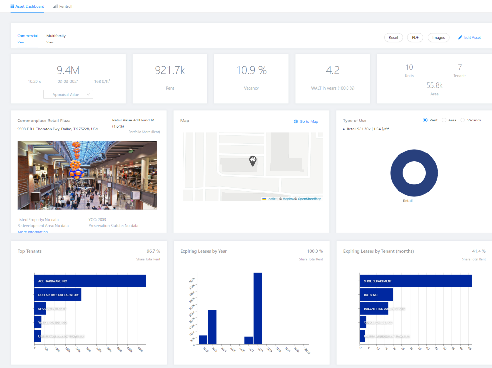The height and width of the screenshot is (368, 492).
Task: Click the globe icon next to Go to Map
Action: pos(295,121)
